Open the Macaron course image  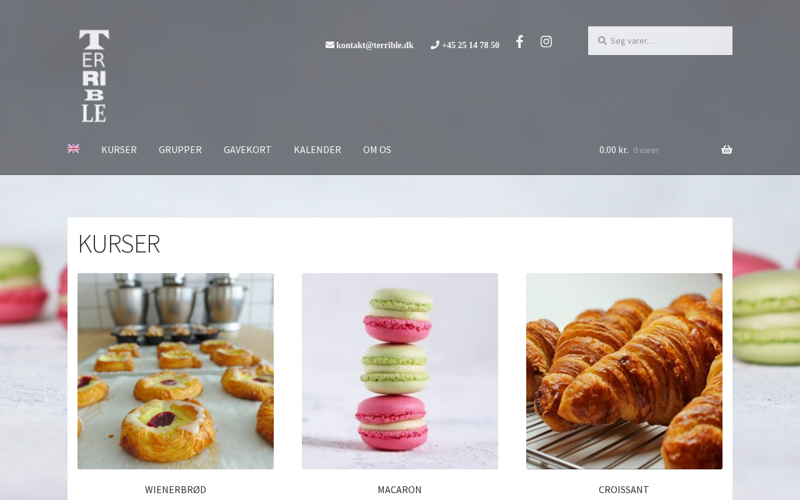tap(400, 371)
